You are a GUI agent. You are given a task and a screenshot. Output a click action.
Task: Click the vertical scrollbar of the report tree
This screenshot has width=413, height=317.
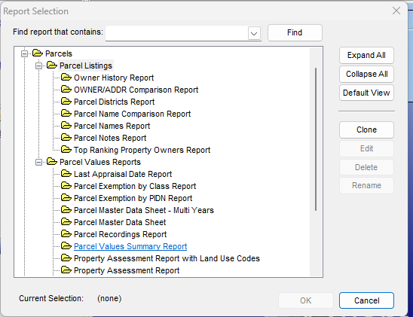click(x=316, y=139)
